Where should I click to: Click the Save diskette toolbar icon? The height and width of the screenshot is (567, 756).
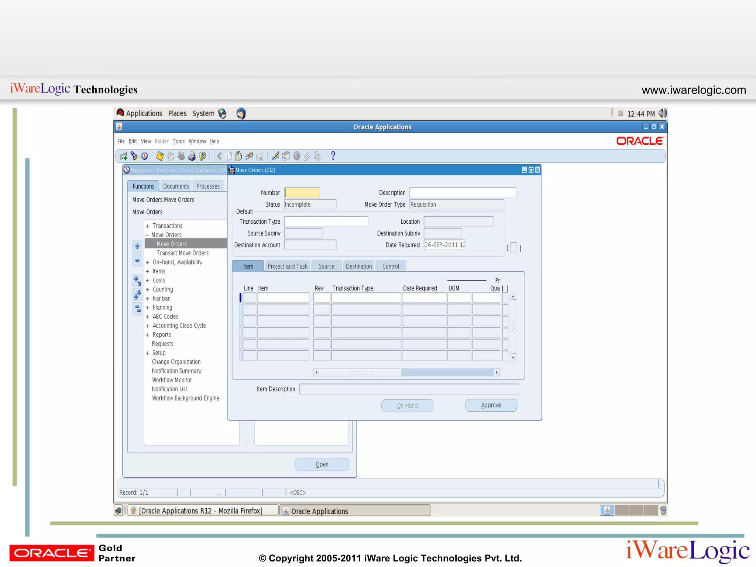click(x=160, y=156)
